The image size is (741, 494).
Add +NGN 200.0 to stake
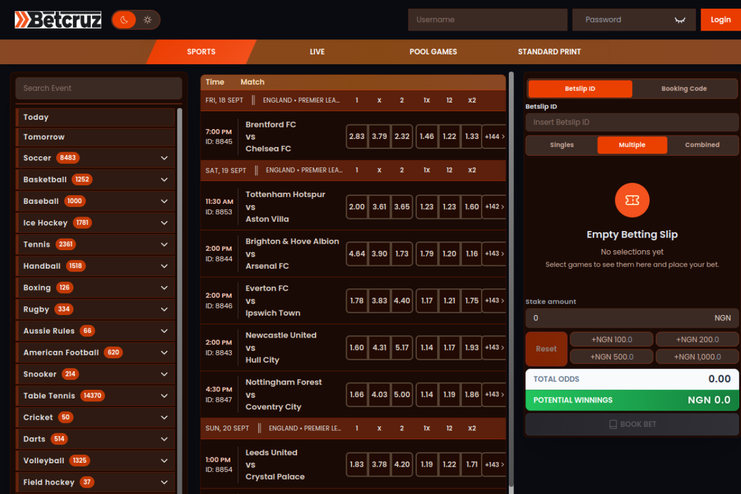[697, 339]
